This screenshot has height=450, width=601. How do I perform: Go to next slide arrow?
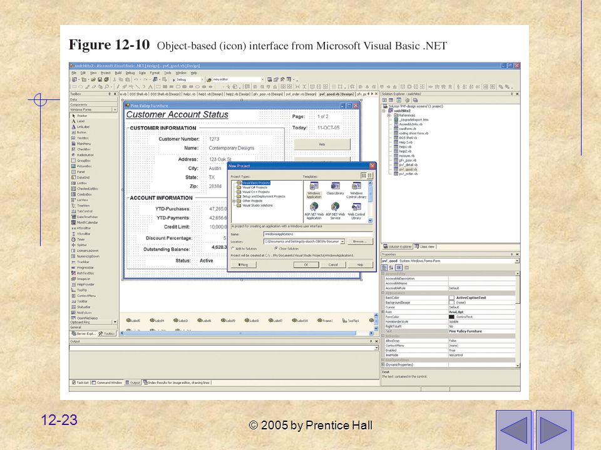(553, 430)
